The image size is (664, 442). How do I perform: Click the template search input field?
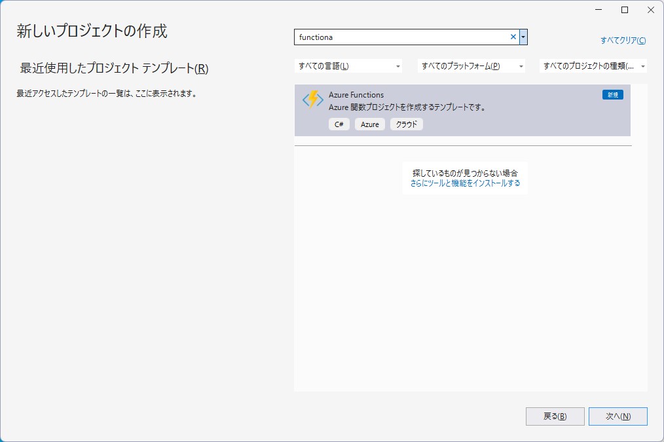click(x=402, y=37)
